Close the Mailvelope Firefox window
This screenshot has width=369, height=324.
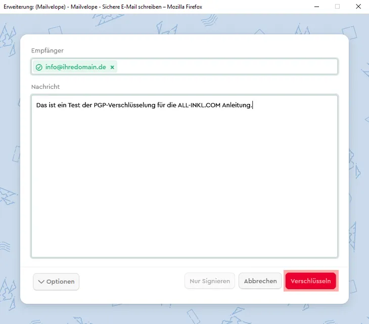pyautogui.click(x=358, y=7)
